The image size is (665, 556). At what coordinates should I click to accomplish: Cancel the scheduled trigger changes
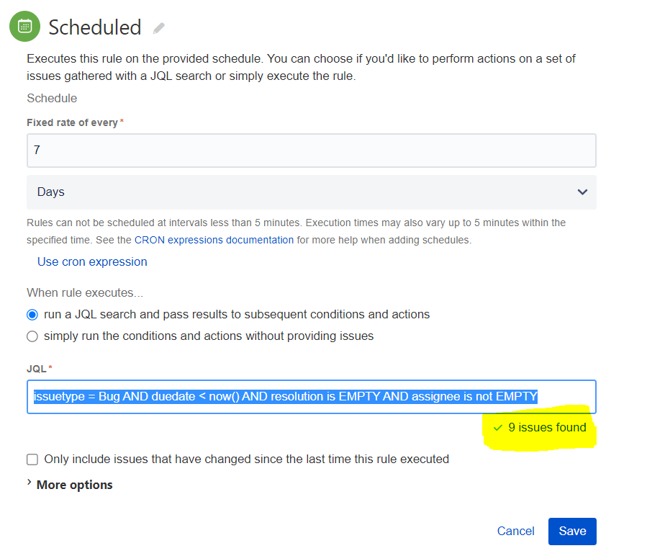tap(515, 531)
